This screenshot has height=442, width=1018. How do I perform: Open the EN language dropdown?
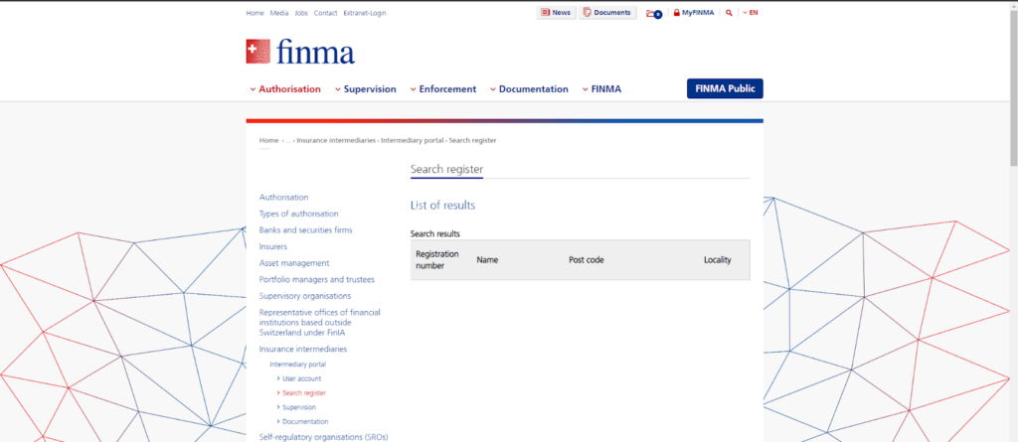[751, 13]
